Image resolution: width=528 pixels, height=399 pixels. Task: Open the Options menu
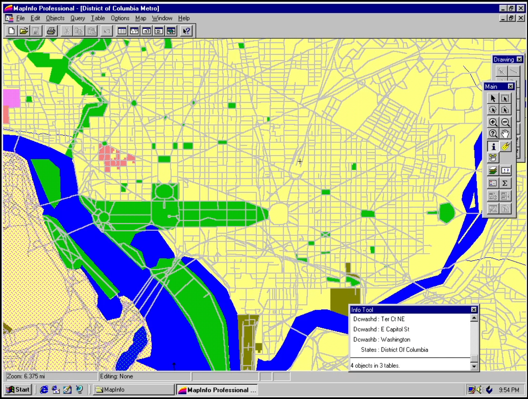click(x=120, y=18)
